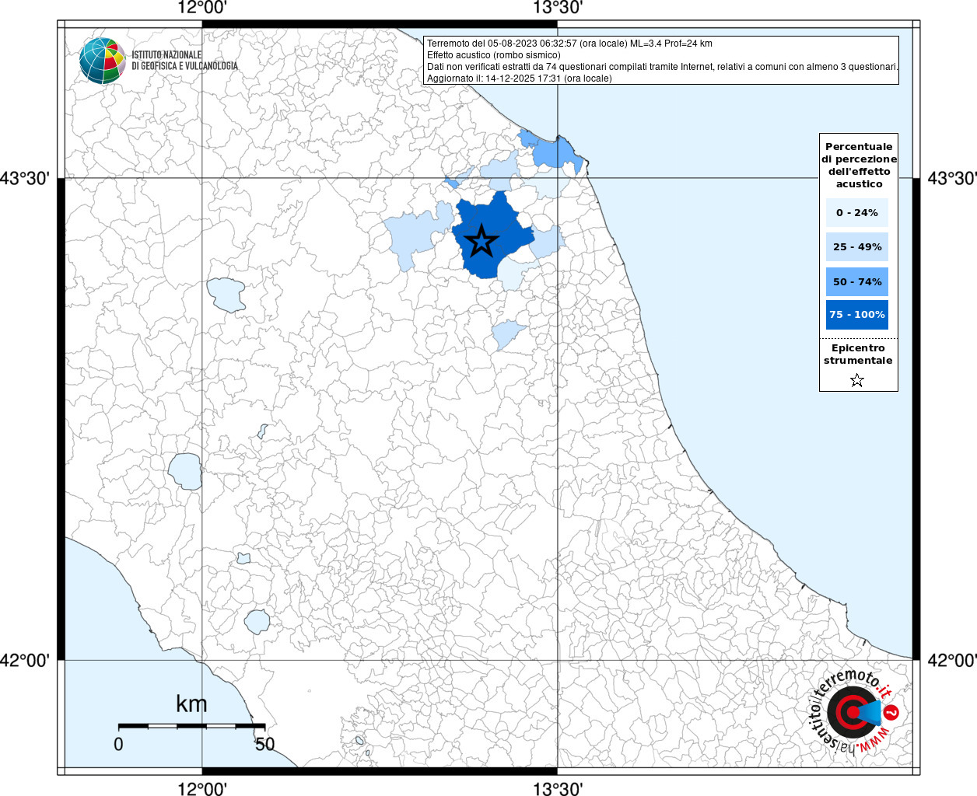Click the top 12°00' longitude label
977x796 pixels.
point(202,8)
